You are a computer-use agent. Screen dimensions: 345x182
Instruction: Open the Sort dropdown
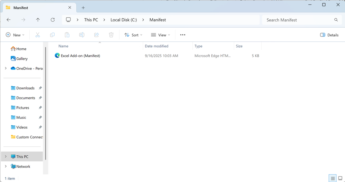(133, 35)
